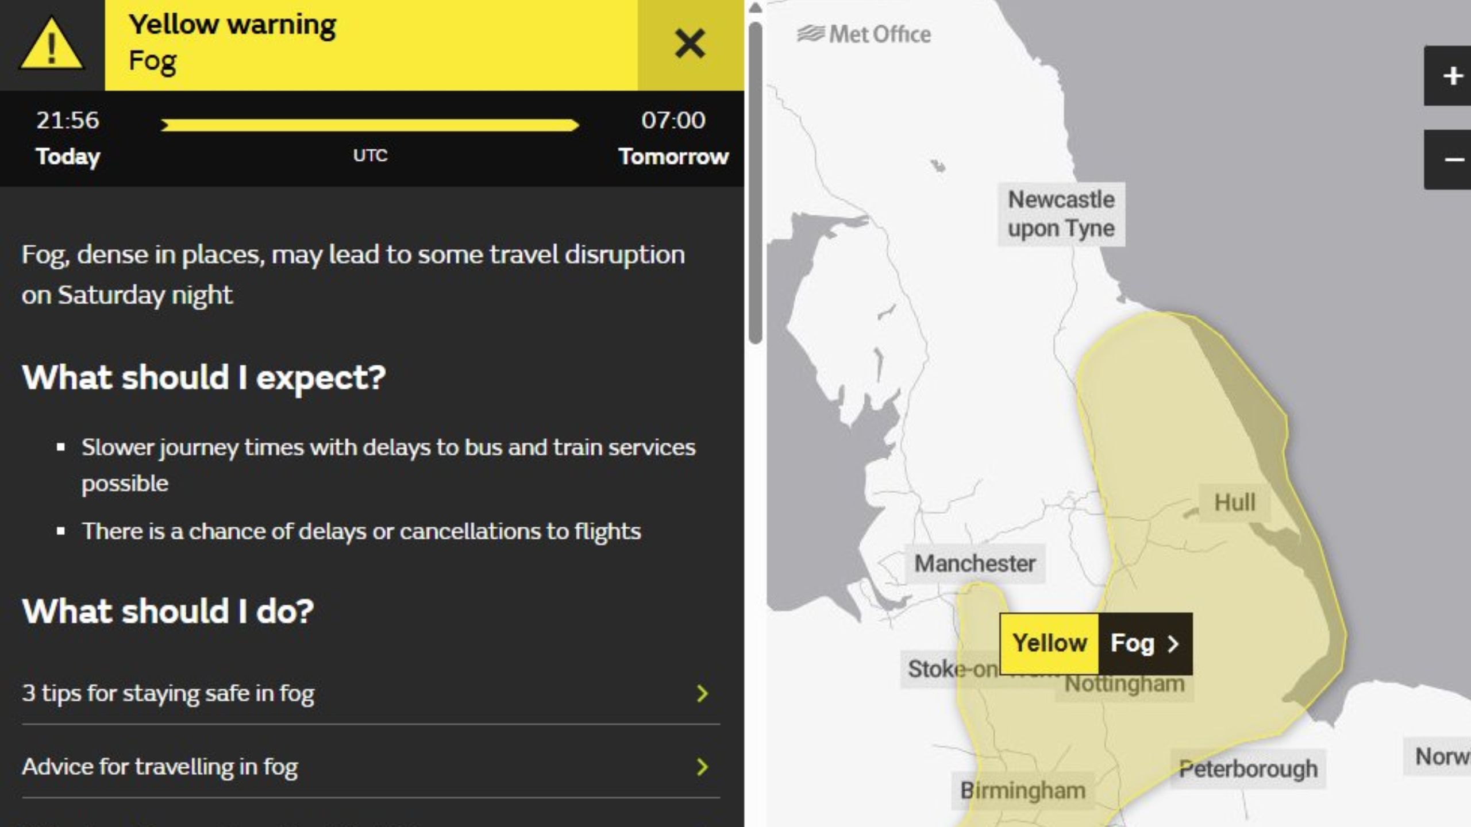
Task: Click the panel's vertical scrollbar thumb
Action: (756, 184)
